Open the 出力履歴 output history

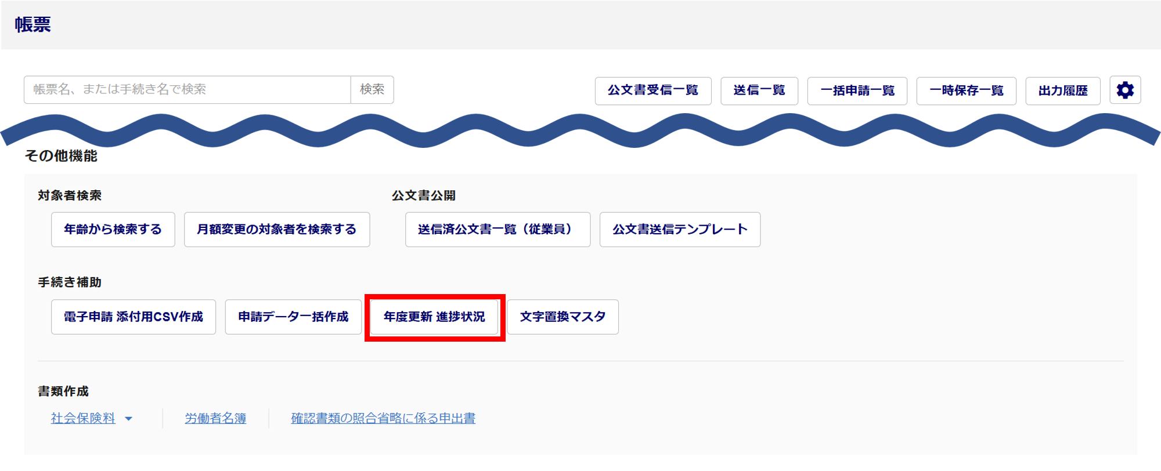(1062, 90)
